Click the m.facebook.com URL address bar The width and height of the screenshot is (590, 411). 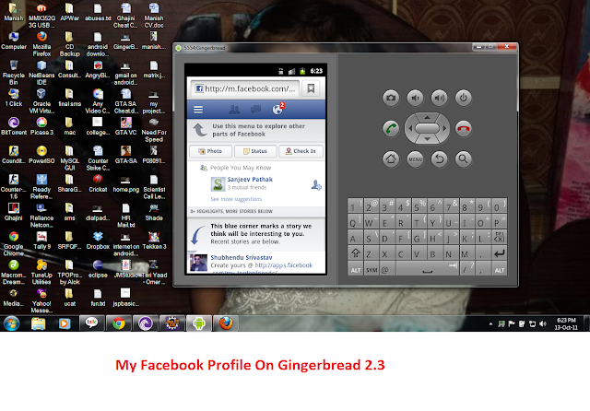pos(245,88)
